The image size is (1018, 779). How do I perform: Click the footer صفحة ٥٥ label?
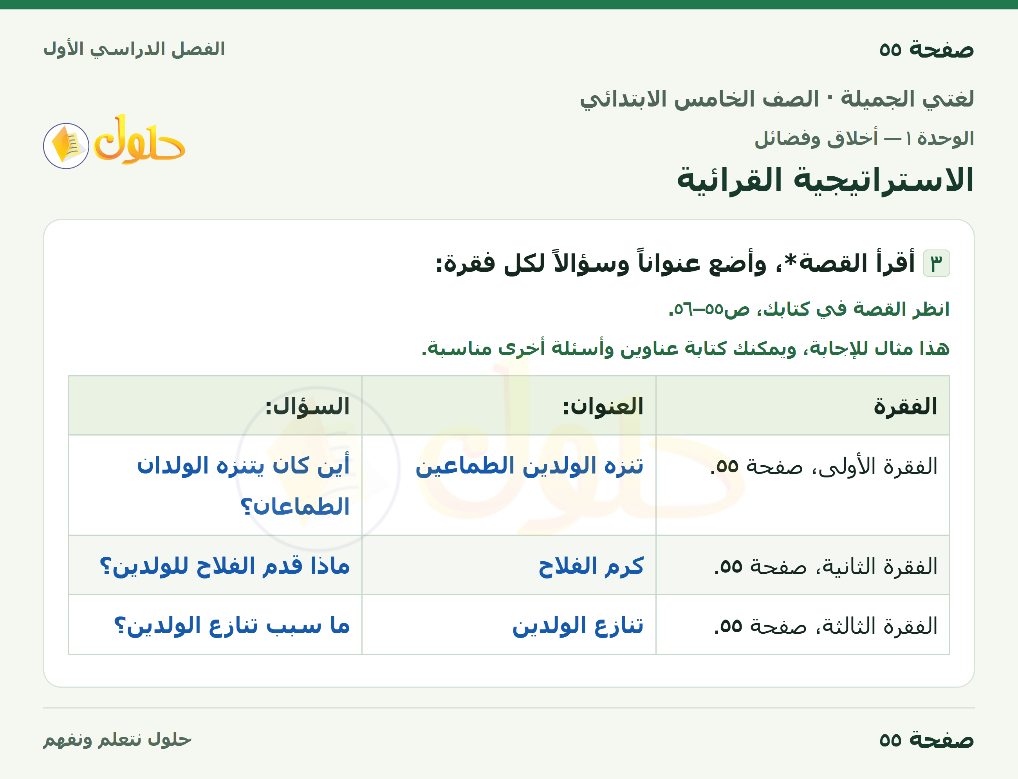coord(926,739)
